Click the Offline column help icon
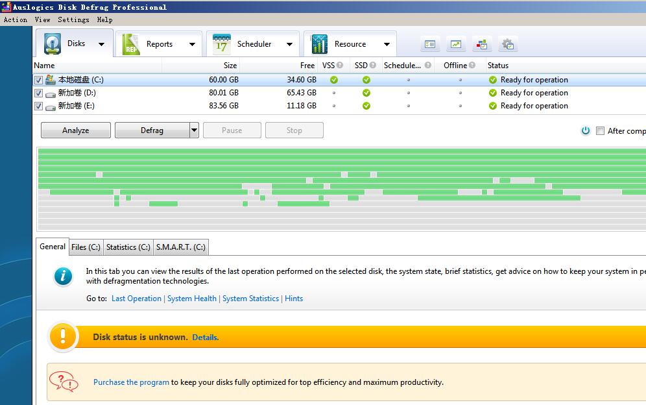This screenshot has height=405, width=646. [x=472, y=65]
